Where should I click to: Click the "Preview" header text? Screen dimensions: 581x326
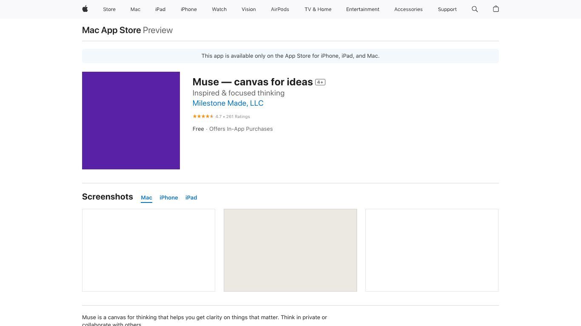coord(158,30)
